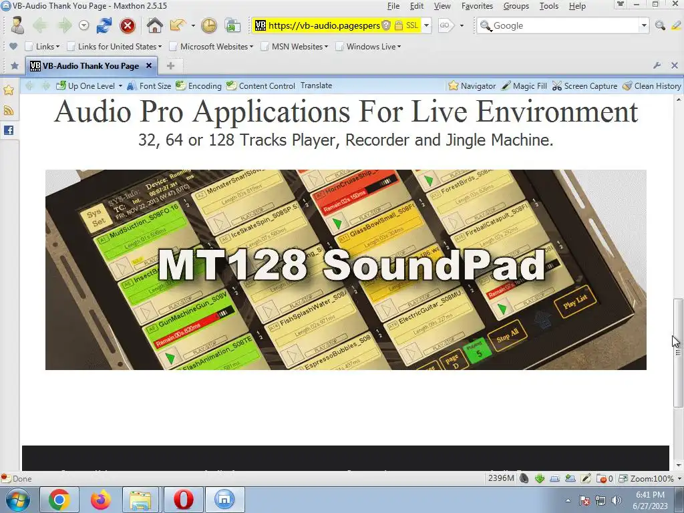
Task: Expand the undo arrow dropdown
Action: pos(193,26)
